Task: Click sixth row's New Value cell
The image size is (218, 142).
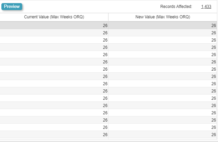Action: [x=163, y=62]
